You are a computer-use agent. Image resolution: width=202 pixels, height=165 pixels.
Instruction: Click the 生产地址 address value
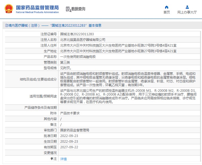(118, 51)
